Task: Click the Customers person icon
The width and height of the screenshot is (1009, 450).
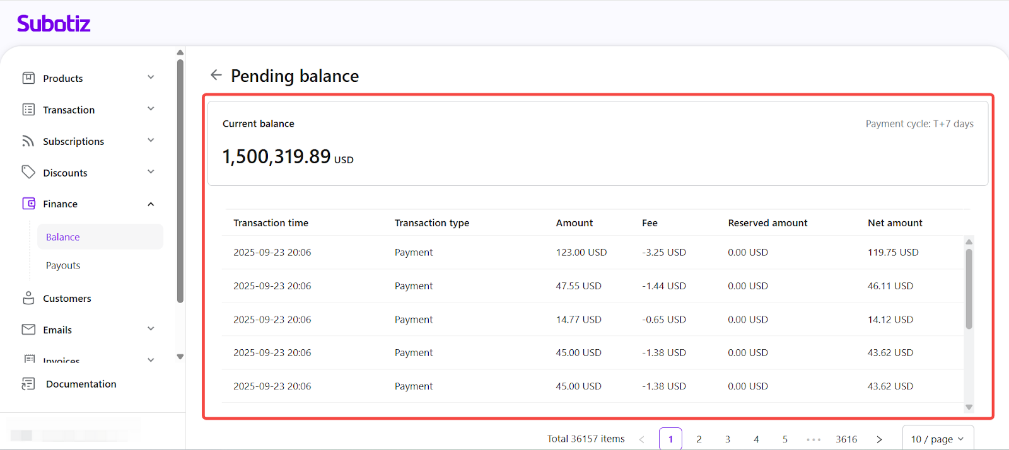Action: 28,298
